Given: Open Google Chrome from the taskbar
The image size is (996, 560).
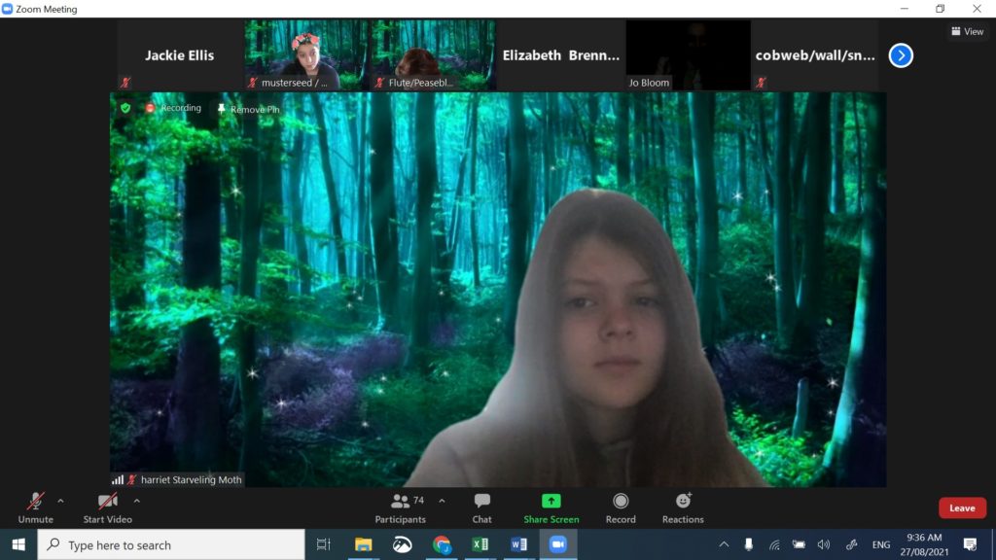Looking at the screenshot, I should (x=442, y=544).
